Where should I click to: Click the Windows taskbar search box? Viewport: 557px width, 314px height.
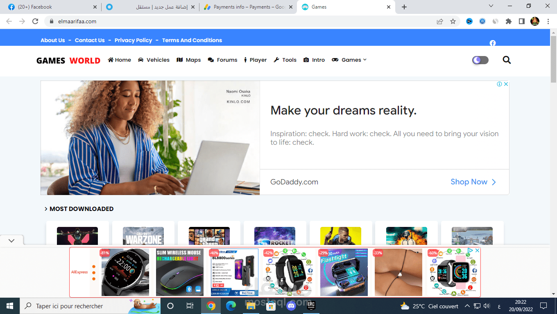coord(90,306)
